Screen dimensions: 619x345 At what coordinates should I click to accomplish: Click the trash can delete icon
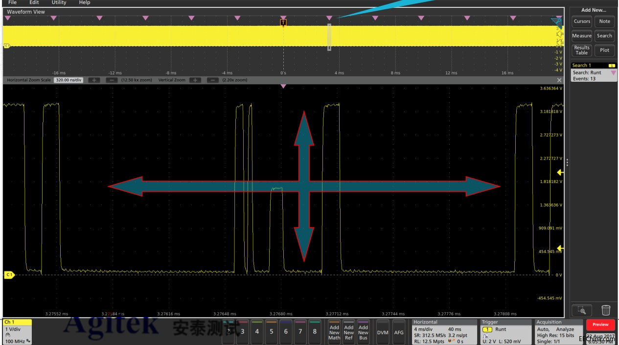click(x=606, y=310)
